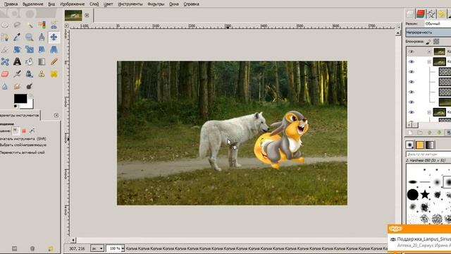Open the layer mode dropdown 'Обычный'
Viewport: 451px width, 254px height.
(438, 23)
